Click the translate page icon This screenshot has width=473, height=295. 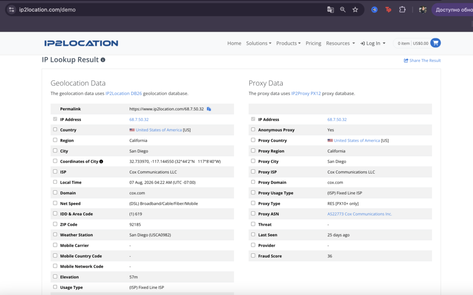pos(330,10)
